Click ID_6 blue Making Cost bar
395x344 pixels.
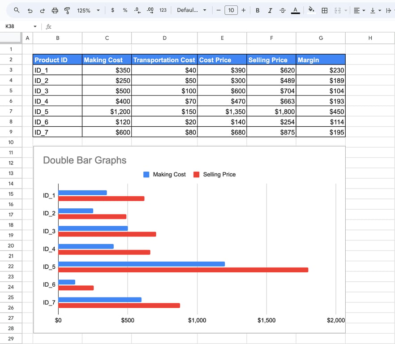67,282
